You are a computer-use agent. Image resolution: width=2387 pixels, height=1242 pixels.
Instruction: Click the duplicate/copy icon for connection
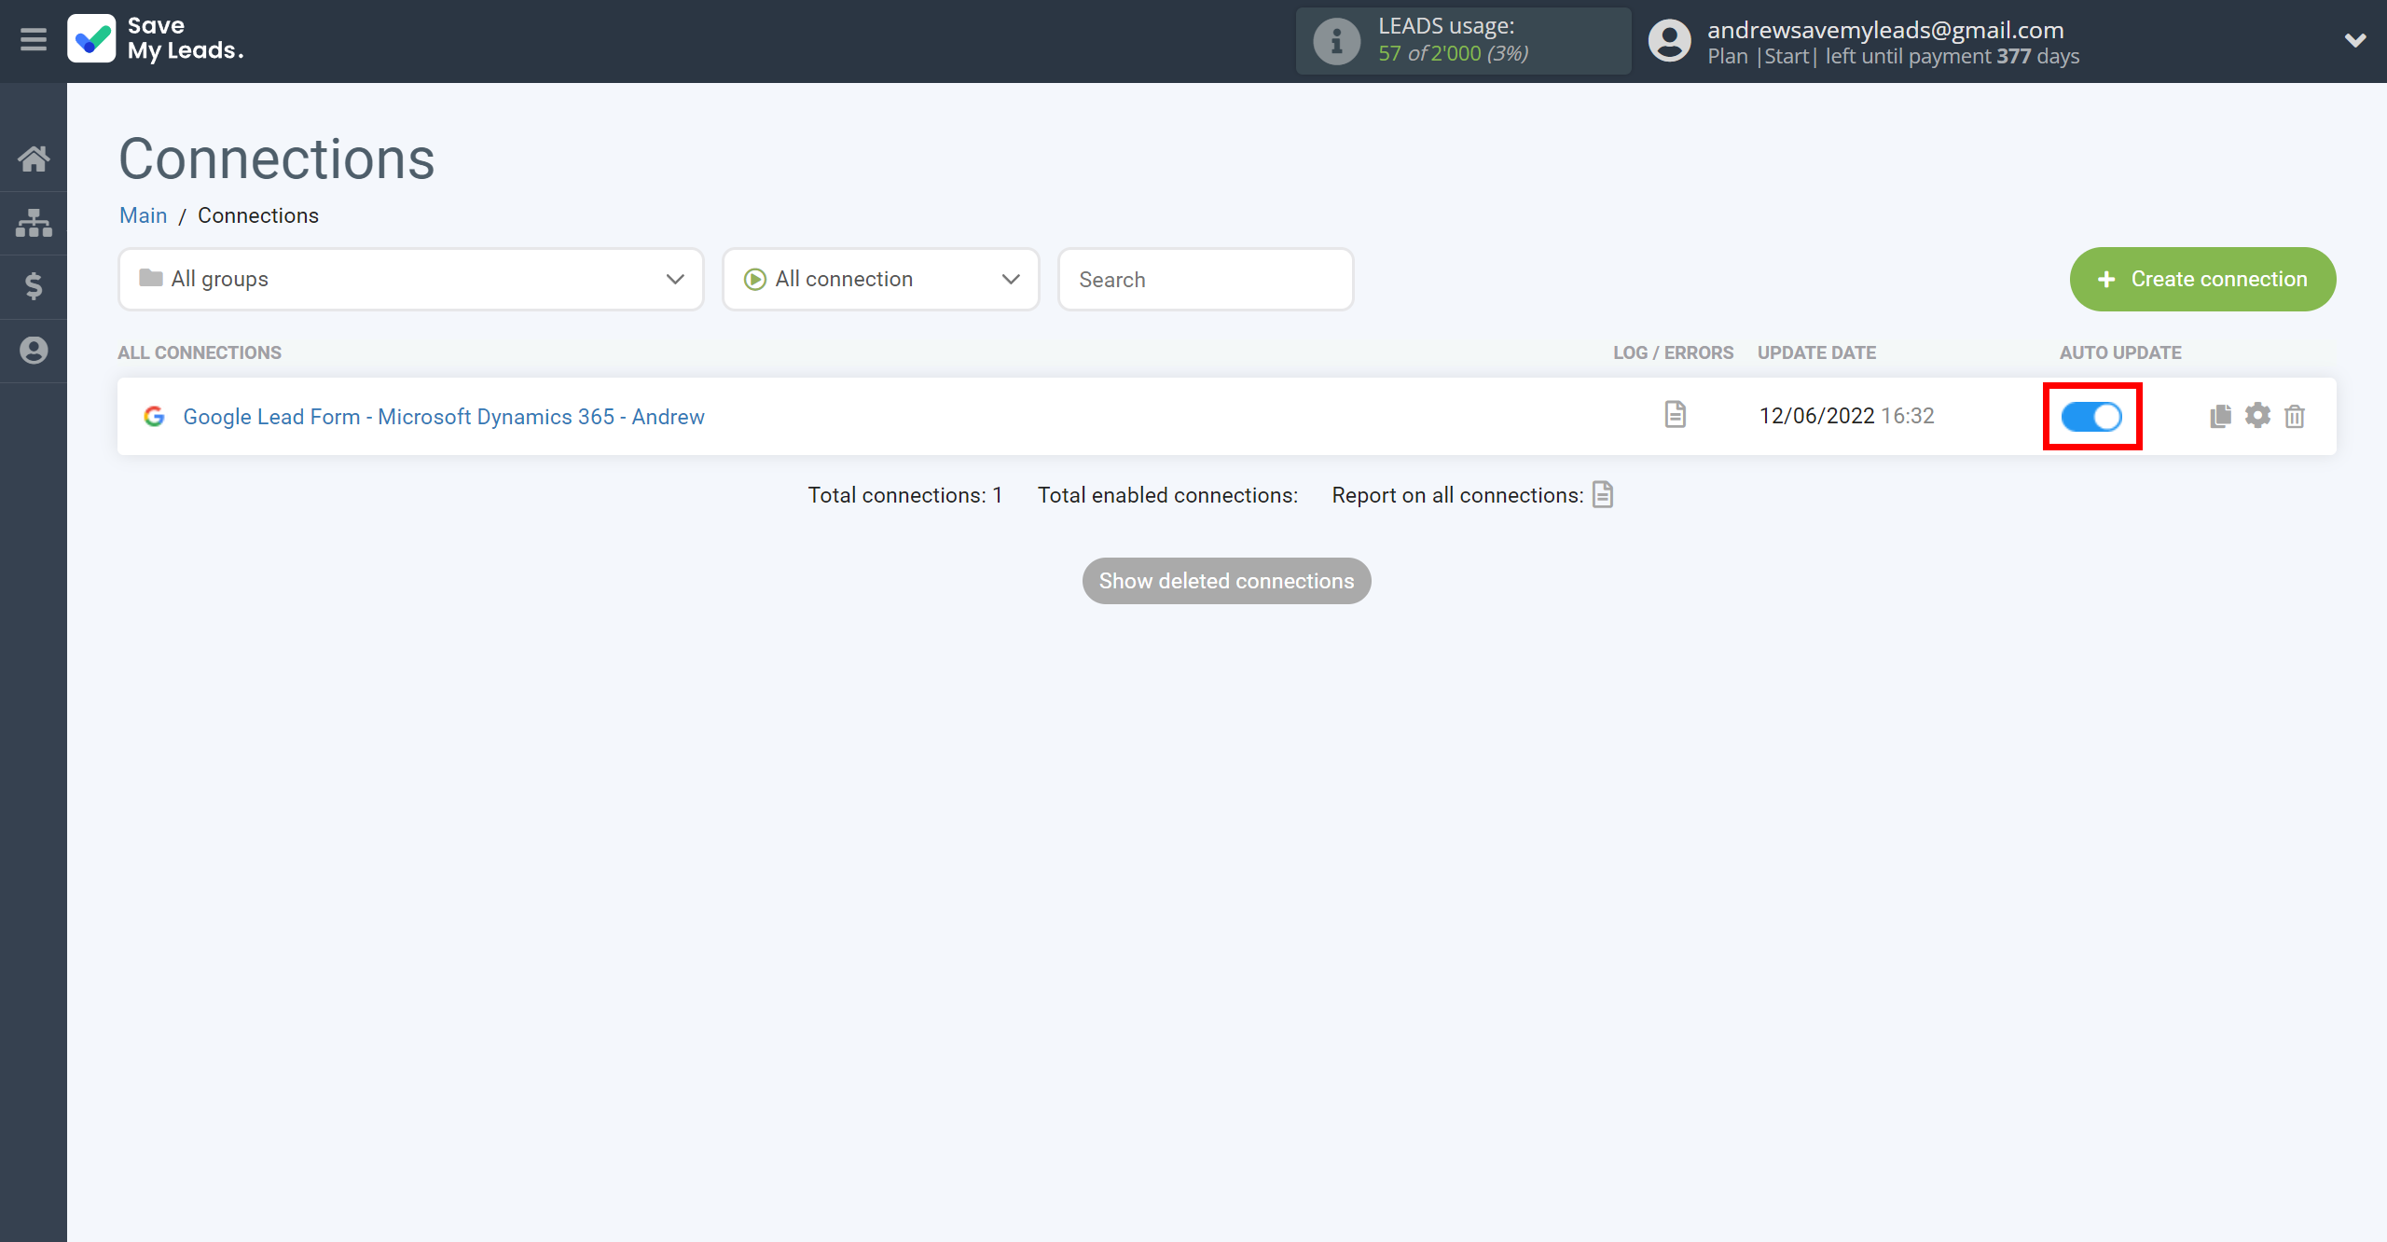click(2220, 415)
